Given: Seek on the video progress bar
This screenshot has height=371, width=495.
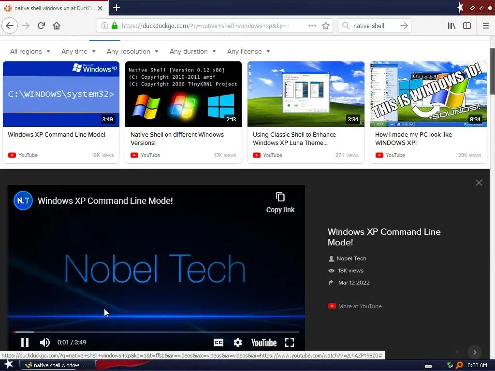Looking at the screenshot, I should [x=156, y=332].
